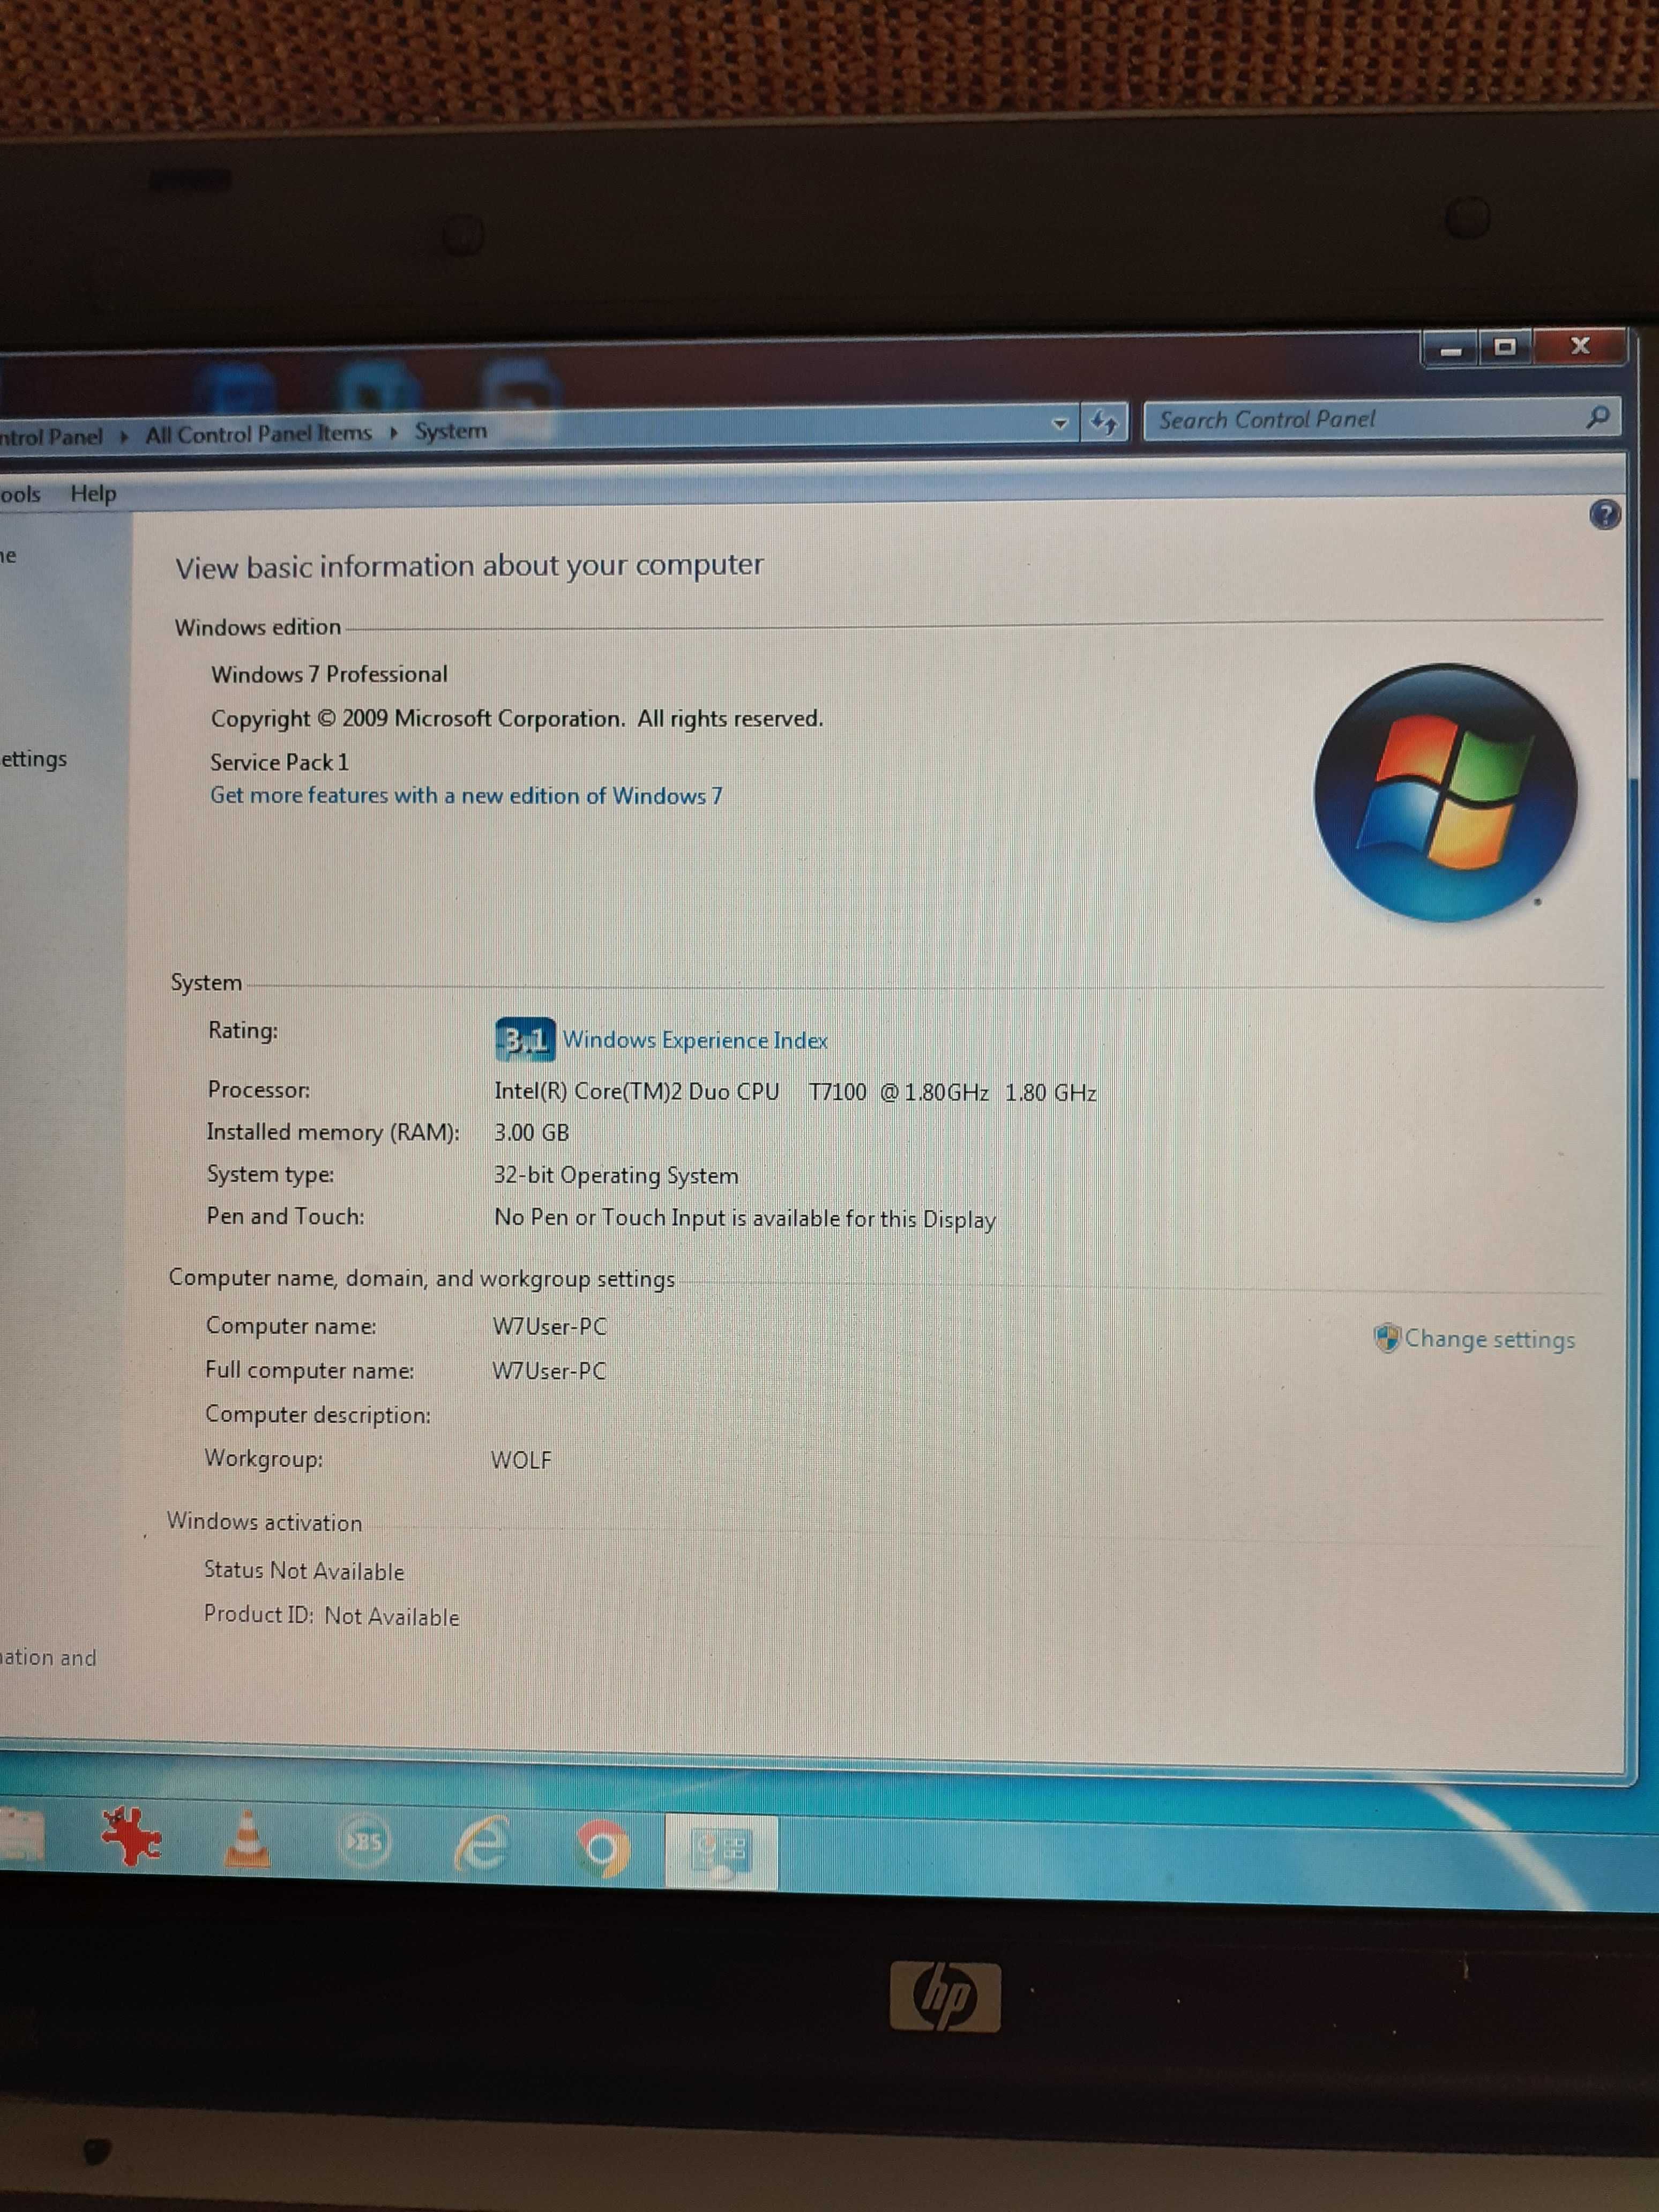1659x2212 pixels.
Task: Click the Status Not Available text
Action: [304, 1571]
